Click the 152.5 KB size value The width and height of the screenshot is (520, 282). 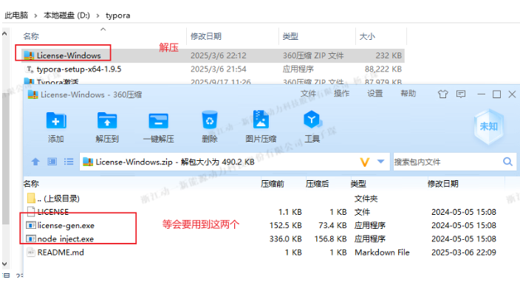pos(286,225)
